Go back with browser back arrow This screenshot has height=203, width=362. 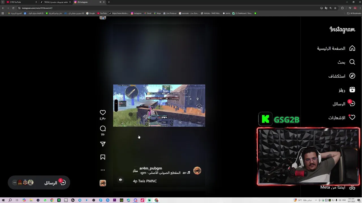click(x=3, y=8)
